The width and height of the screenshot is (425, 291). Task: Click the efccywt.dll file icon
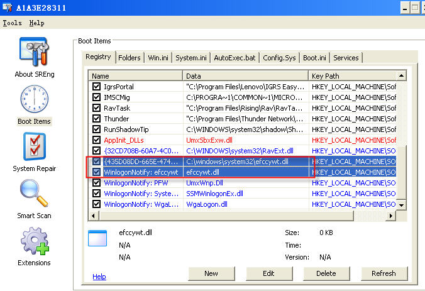(x=99, y=238)
